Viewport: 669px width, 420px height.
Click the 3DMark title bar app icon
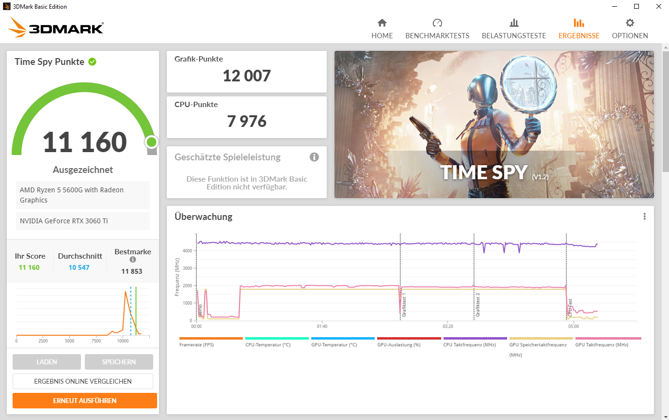[7, 7]
